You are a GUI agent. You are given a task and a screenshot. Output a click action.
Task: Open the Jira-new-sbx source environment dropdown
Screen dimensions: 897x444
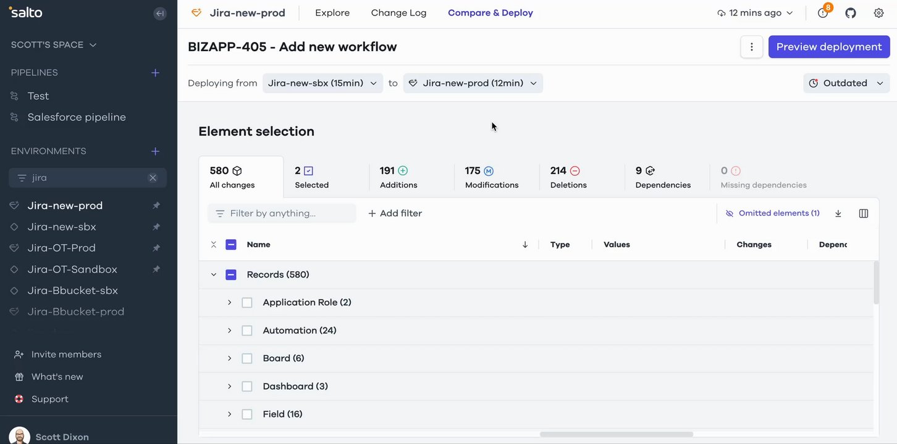(322, 83)
